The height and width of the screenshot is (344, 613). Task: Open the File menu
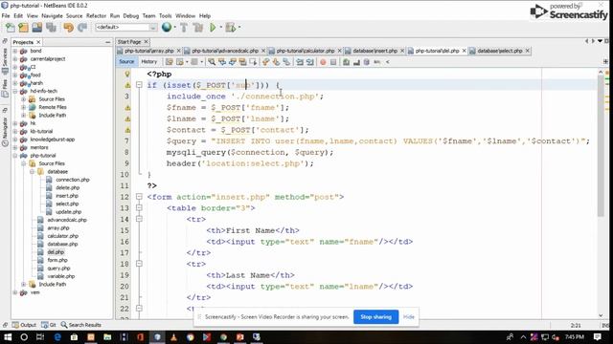pos(6,16)
